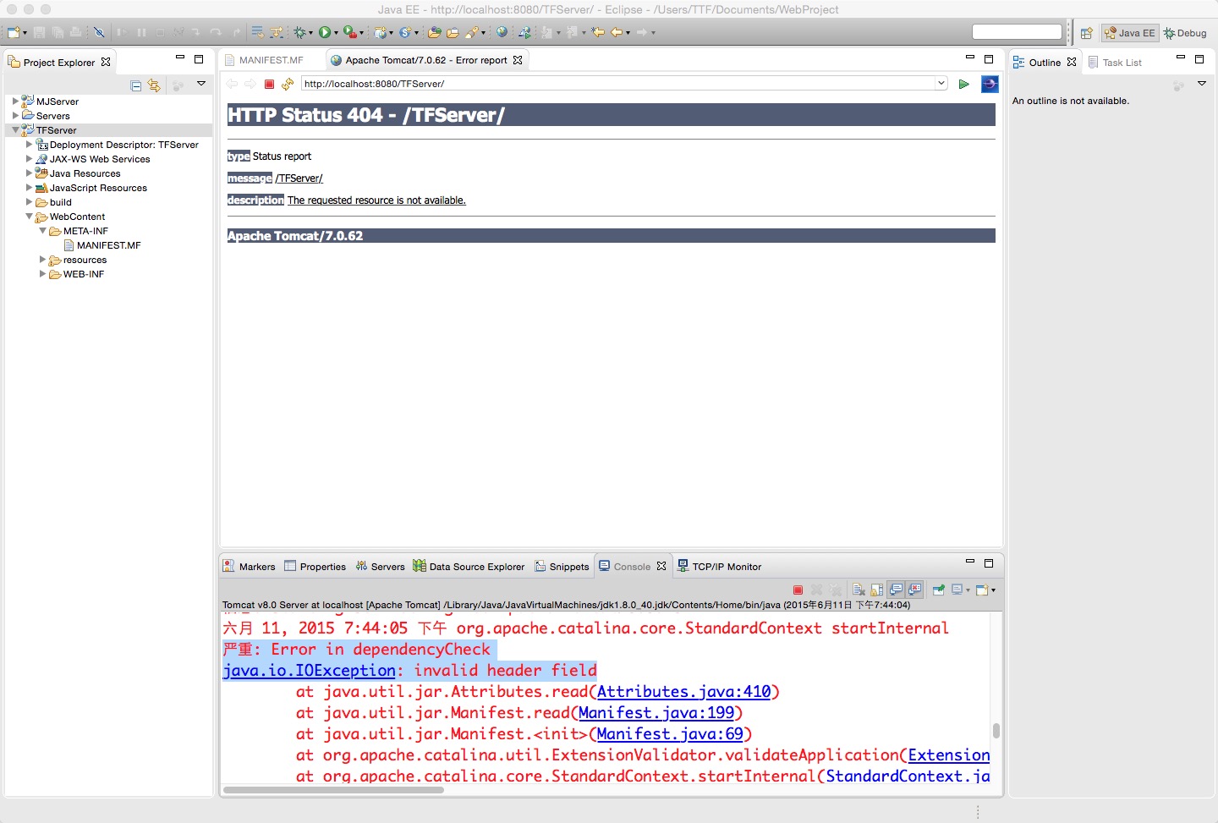The image size is (1218, 823).
Task: Open the Open Console dropdown
Action: (x=993, y=590)
